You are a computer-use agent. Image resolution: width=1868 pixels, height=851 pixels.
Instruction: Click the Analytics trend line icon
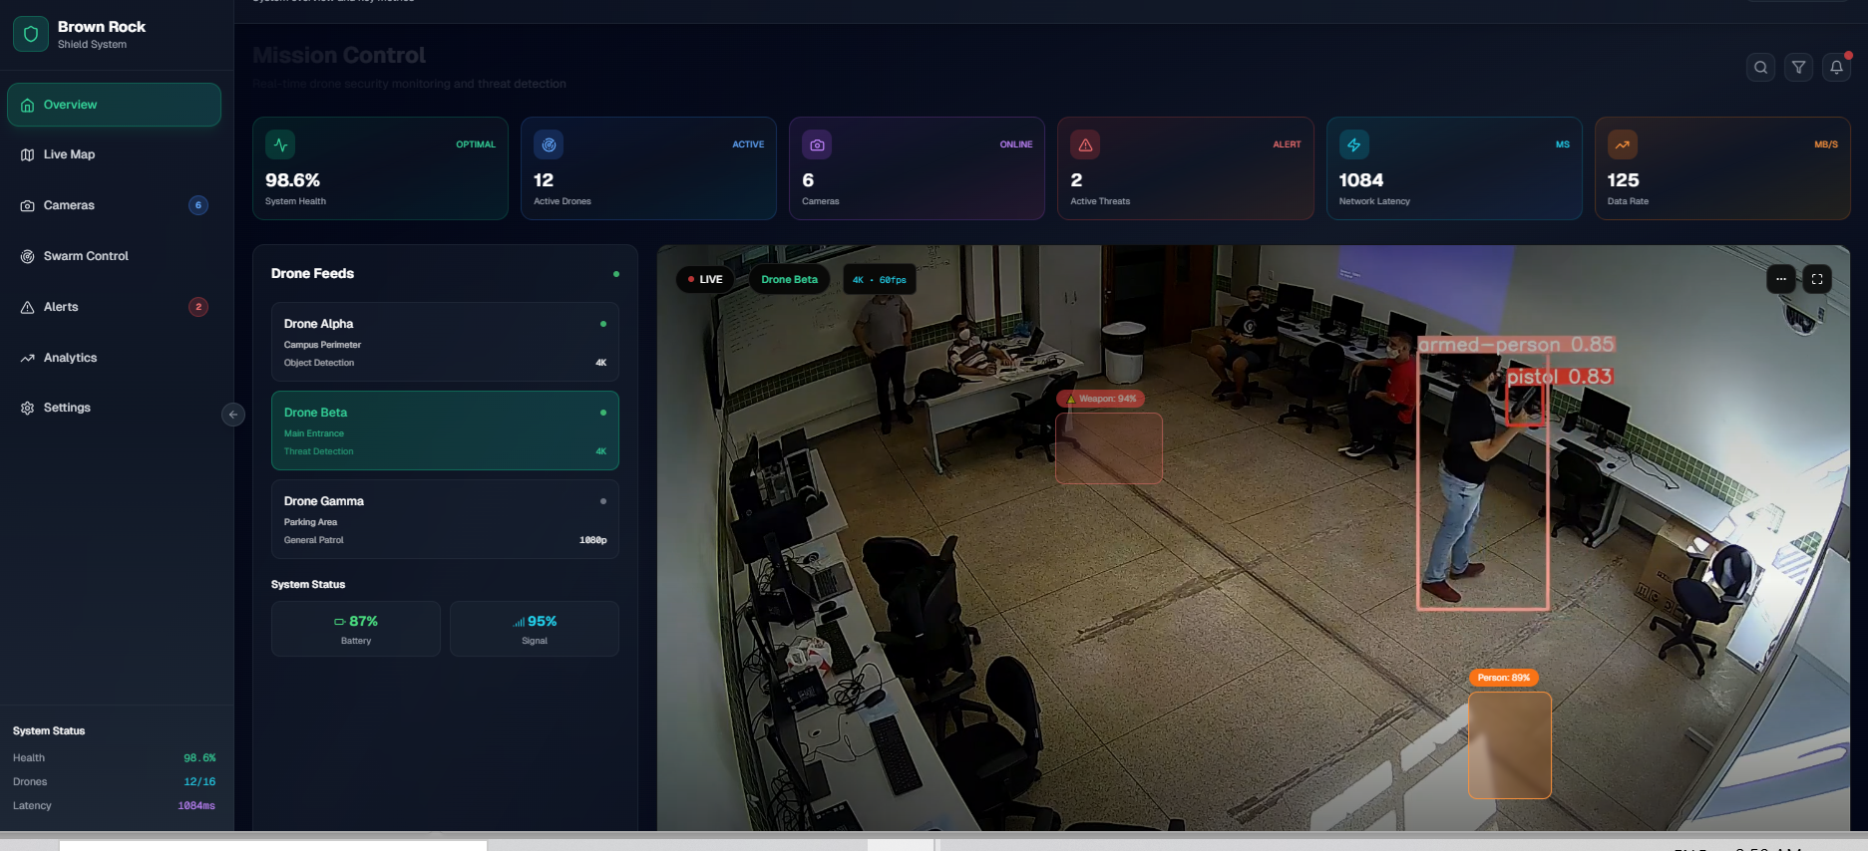pos(28,358)
